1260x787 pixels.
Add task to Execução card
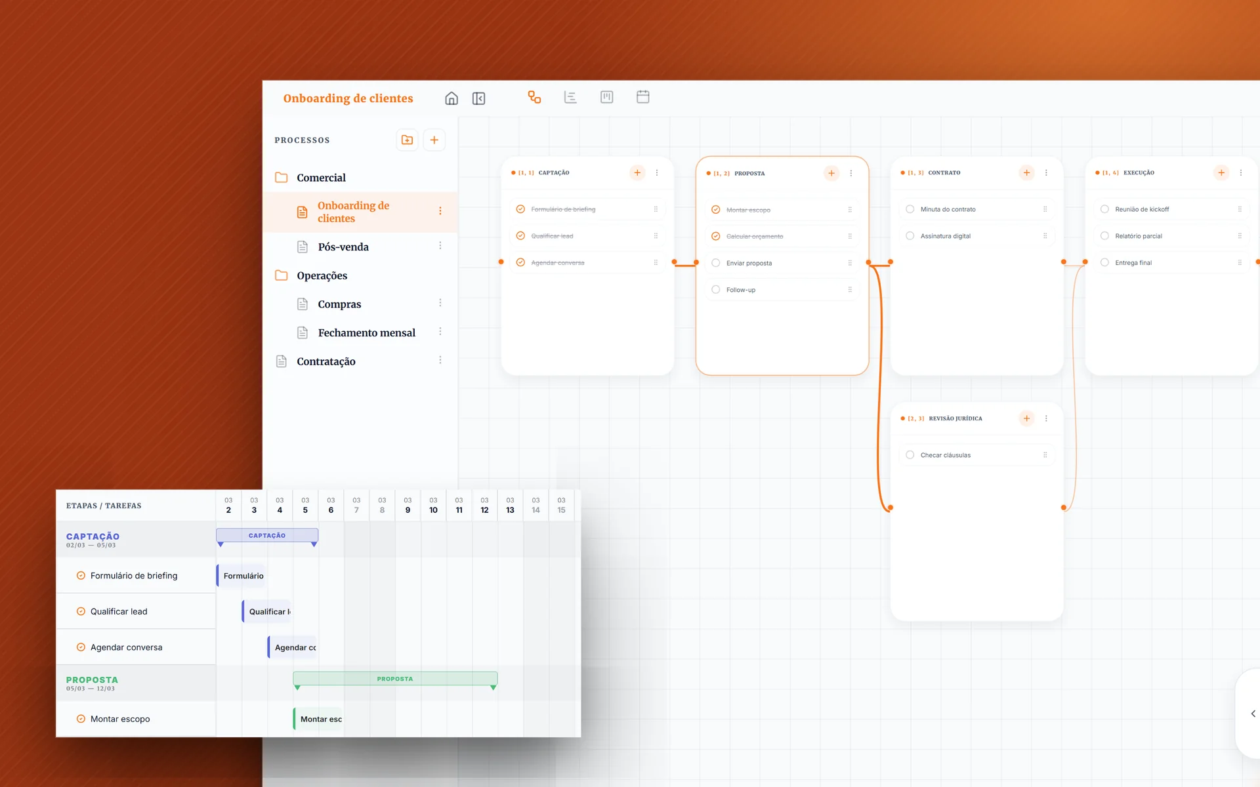(1221, 173)
